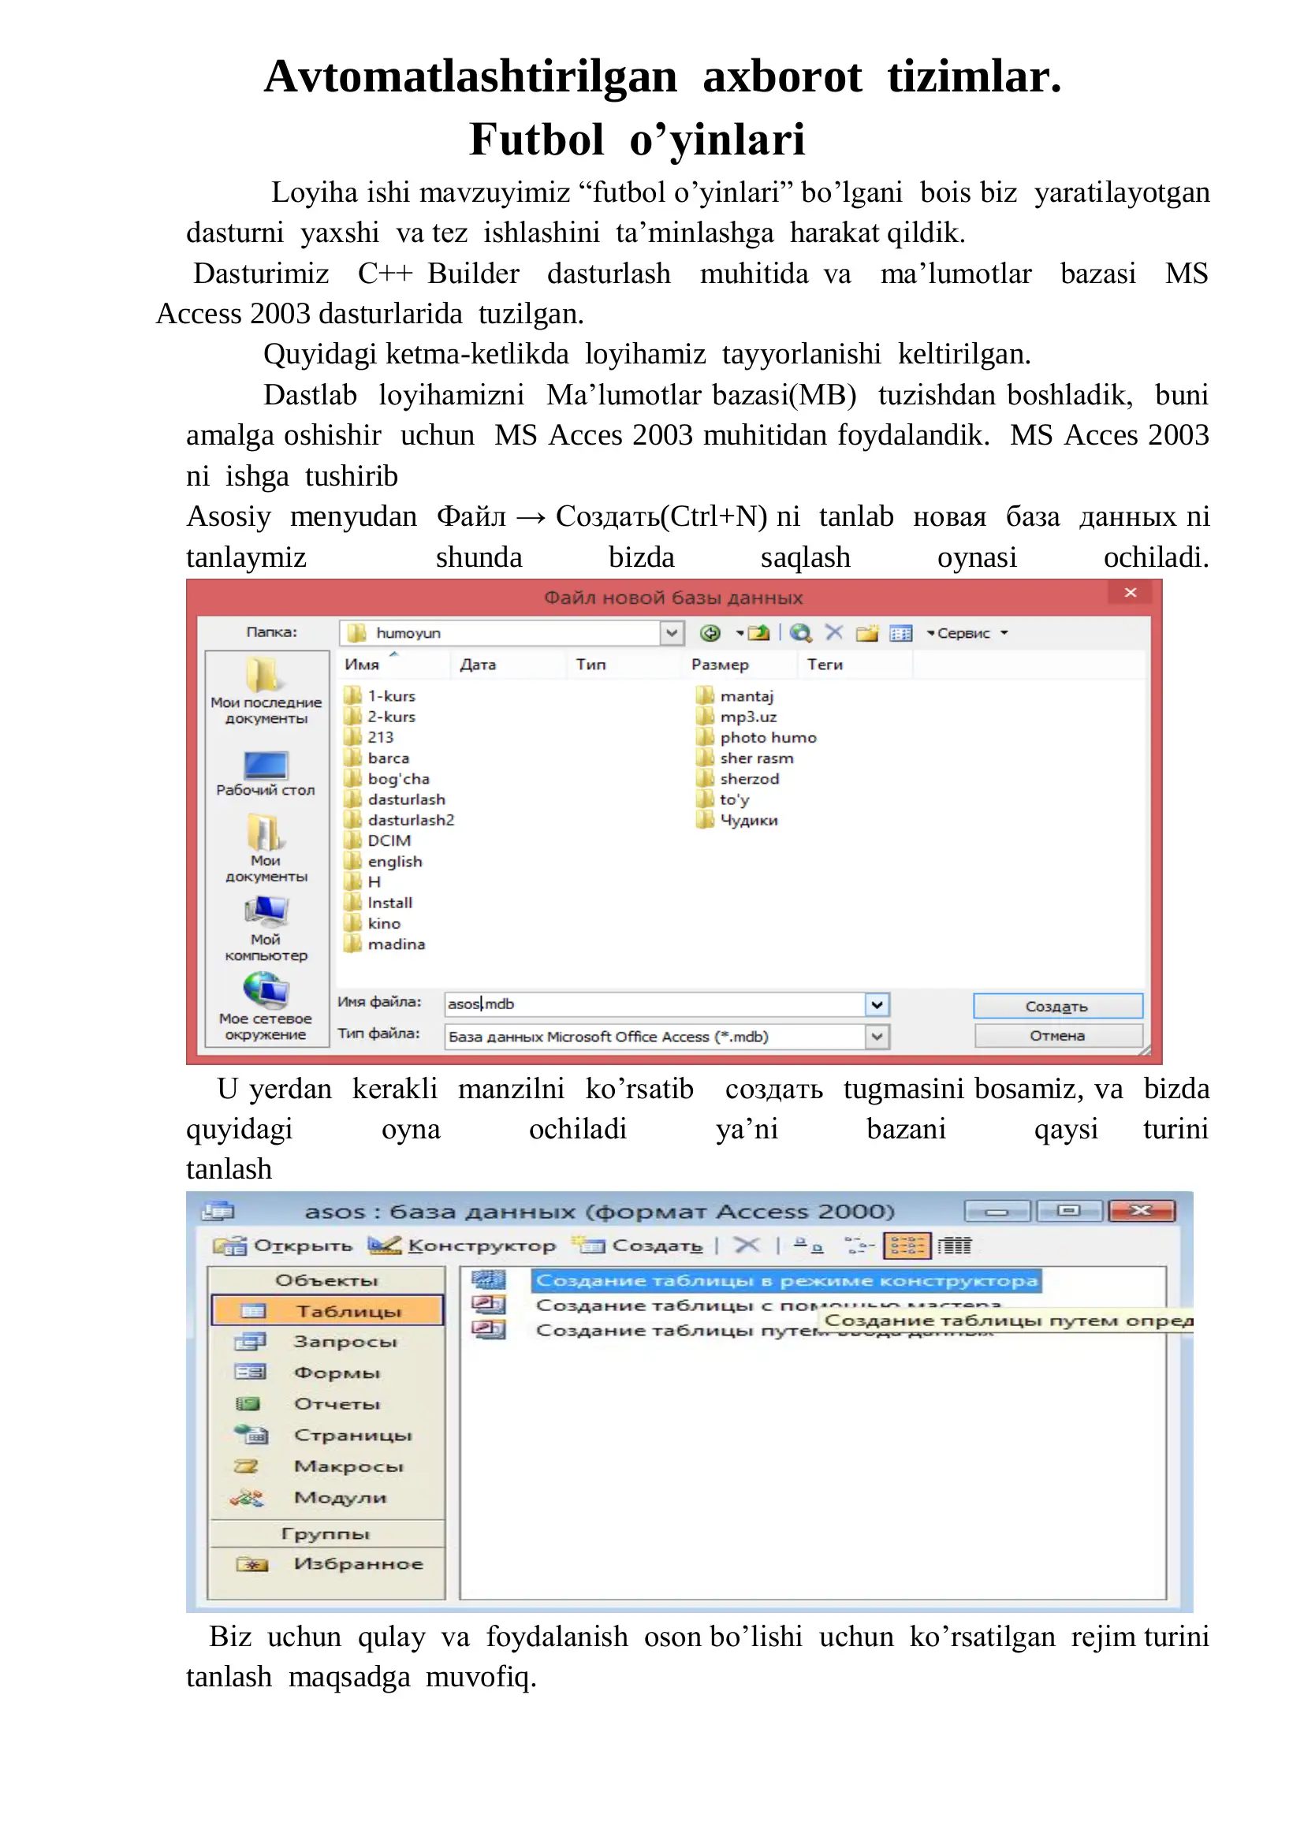The image size is (1304, 1844).
Task: Sort by the Тип column header
Action: tap(624, 664)
